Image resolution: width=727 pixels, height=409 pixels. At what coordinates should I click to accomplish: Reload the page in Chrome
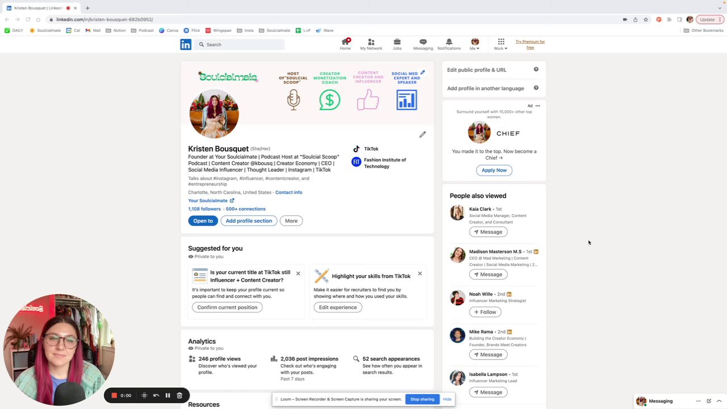click(x=28, y=19)
